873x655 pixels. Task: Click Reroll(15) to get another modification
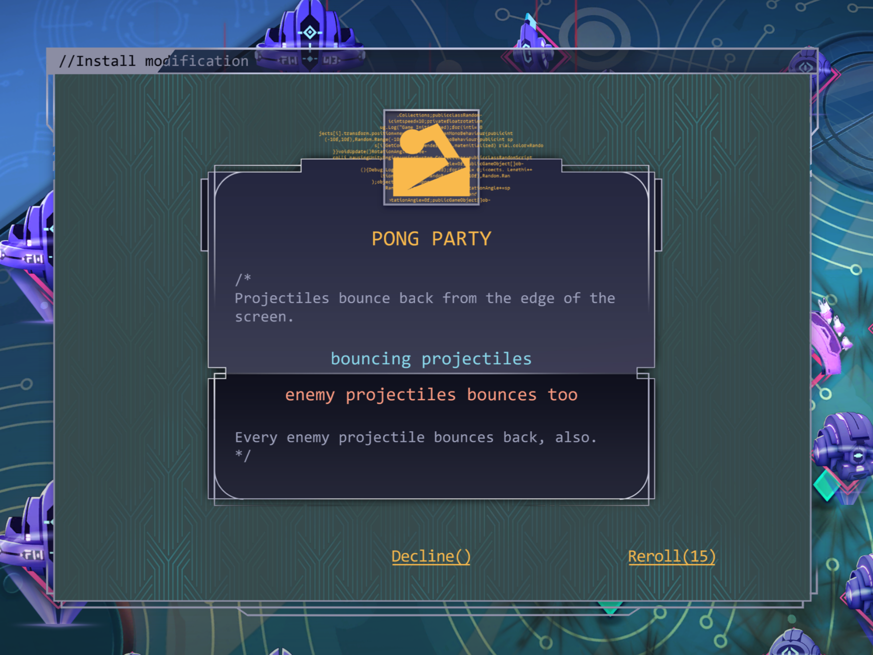click(x=671, y=556)
